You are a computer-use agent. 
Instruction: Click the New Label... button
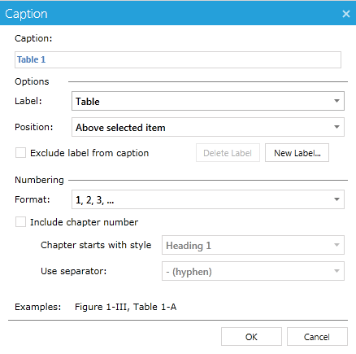(297, 153)
